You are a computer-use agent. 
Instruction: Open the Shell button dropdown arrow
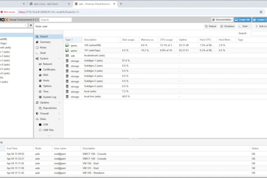point(251,26)
